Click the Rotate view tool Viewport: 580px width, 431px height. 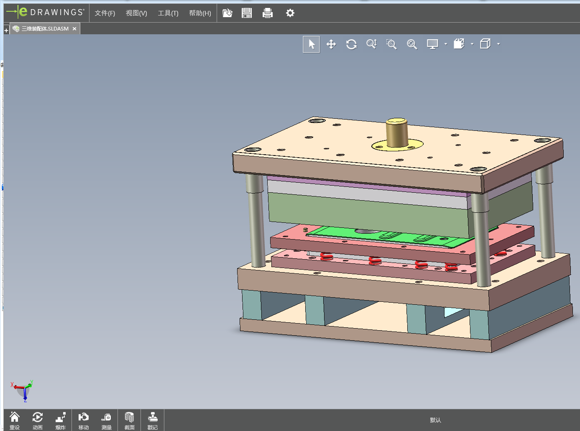[x=351, y=44]
